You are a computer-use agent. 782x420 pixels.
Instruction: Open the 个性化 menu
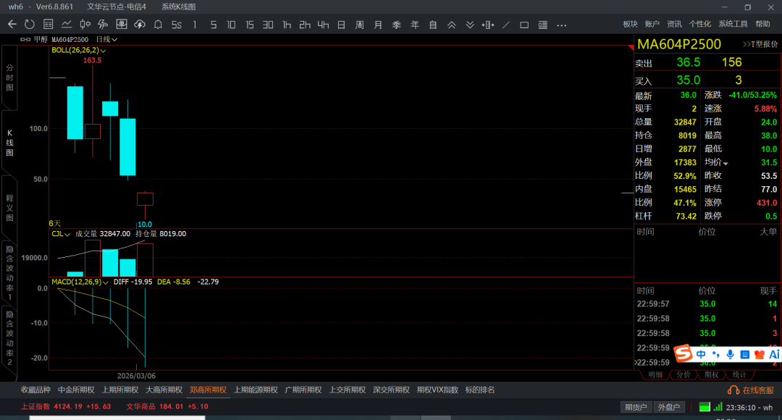[x=700, y=24]
